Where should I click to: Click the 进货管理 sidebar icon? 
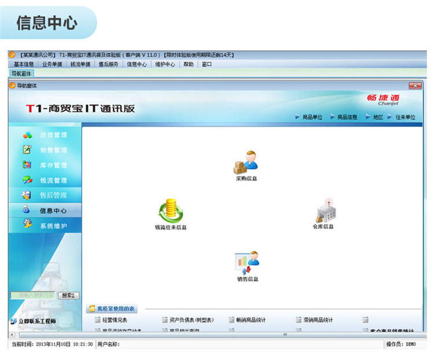[x=27, y=135]
